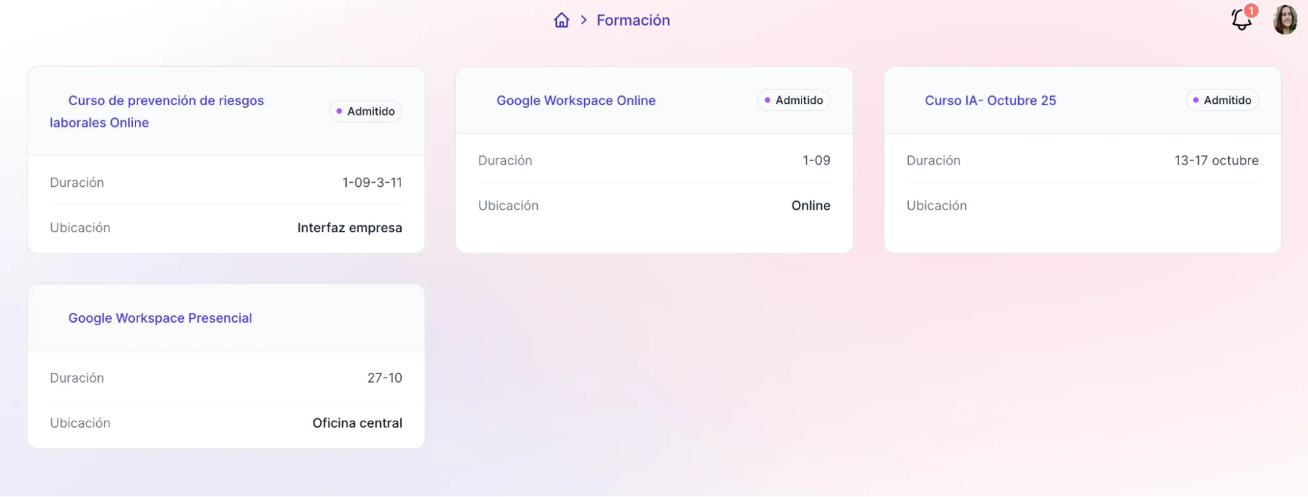The height and width of the screenshot is (497, 1308).
Task: Click the breadcrumb chevron separator
Action: tap(584, 20)
